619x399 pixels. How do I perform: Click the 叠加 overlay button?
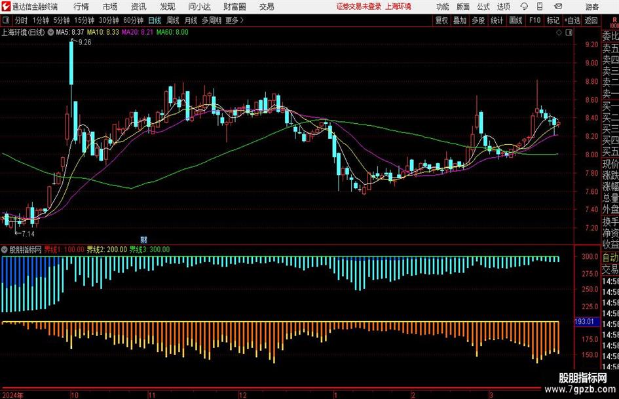(460, 20)
